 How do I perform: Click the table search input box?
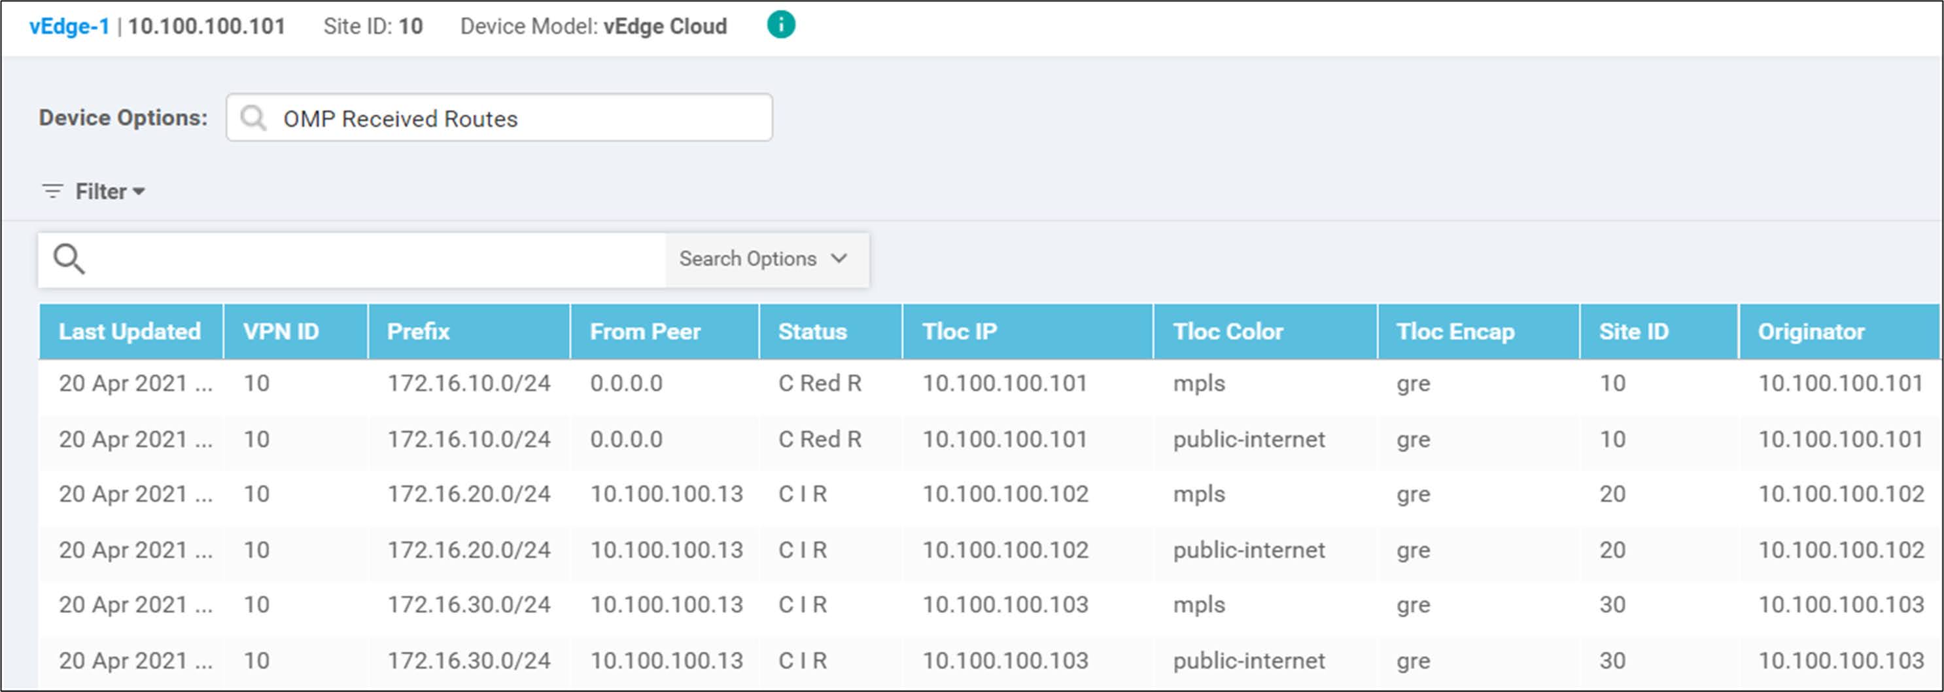click(x=352, y=259)
